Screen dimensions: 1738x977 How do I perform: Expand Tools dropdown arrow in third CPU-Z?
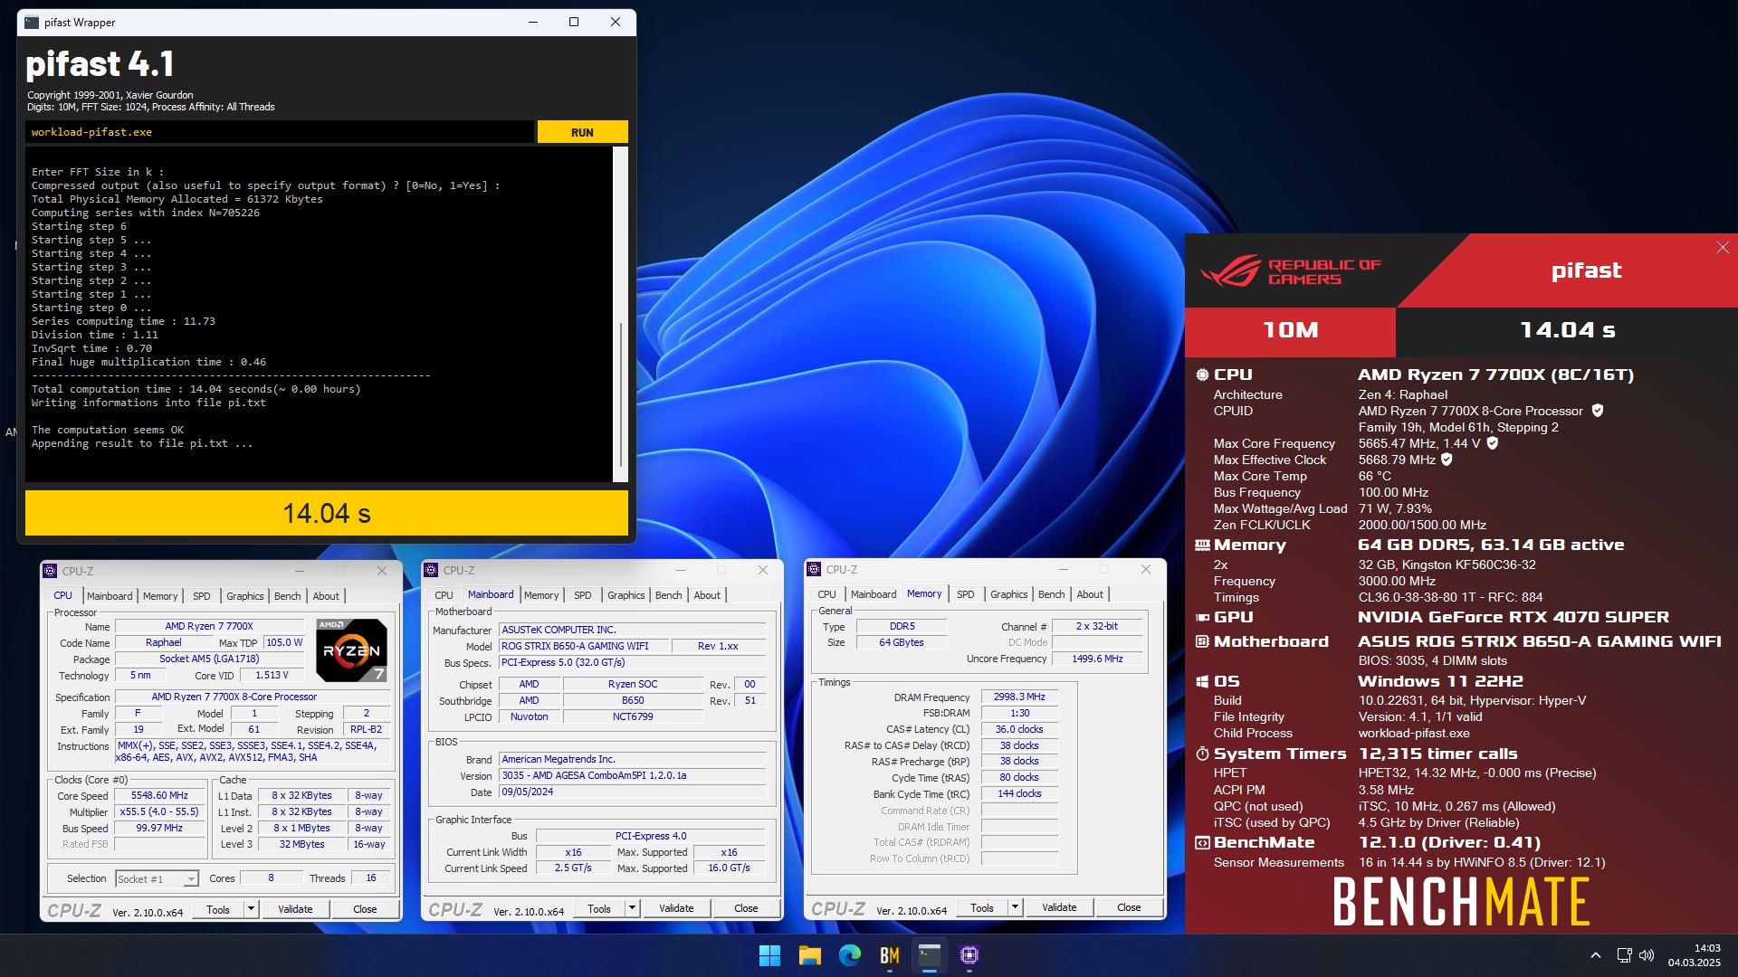(x=1015, y=907)
